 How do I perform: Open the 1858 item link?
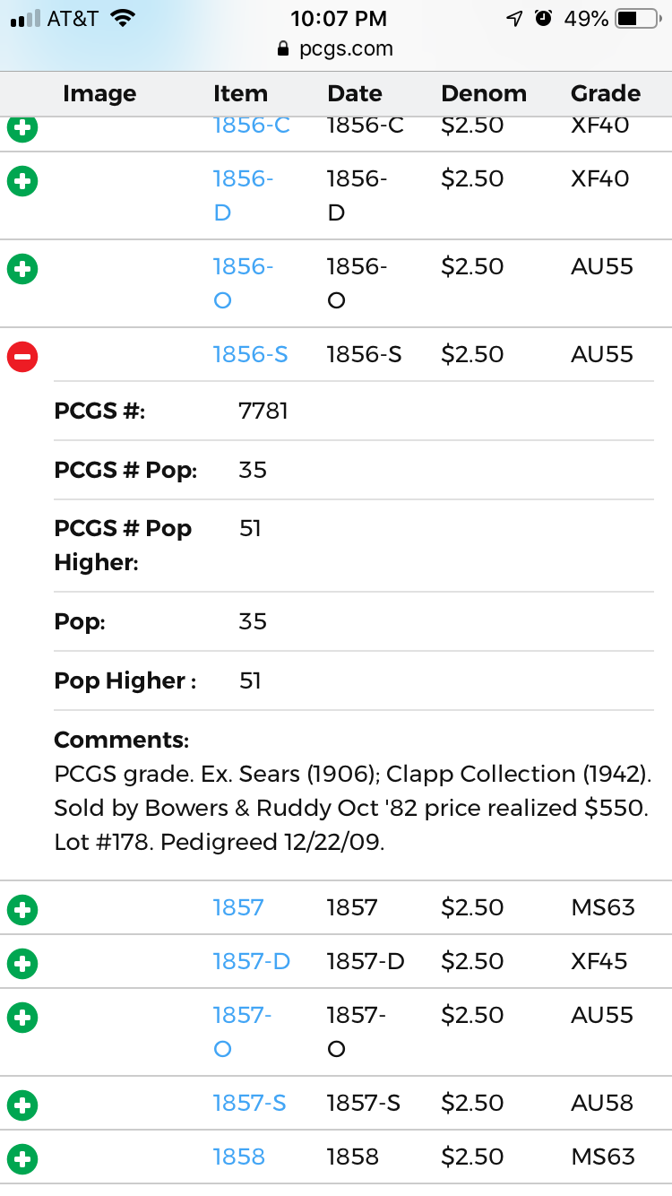[238, 1157]
